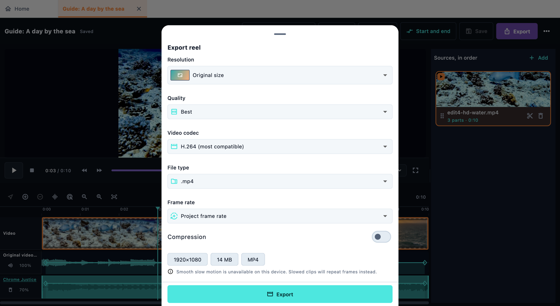
Task: Click the end keyframe diamond on Chrome Justice track
Action: pyautogui.click(x=425, y=284)
